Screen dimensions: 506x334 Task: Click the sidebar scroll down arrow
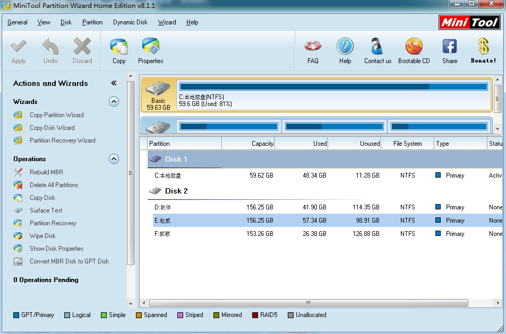pyautogui.click(x=131, y=303)
